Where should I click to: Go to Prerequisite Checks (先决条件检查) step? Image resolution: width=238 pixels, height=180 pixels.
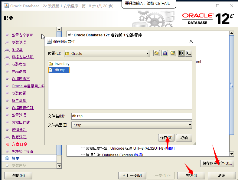point(23,152)
